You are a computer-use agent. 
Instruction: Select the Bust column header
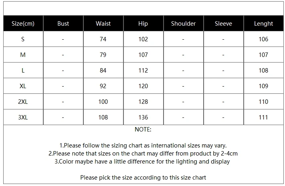(63, 24)
